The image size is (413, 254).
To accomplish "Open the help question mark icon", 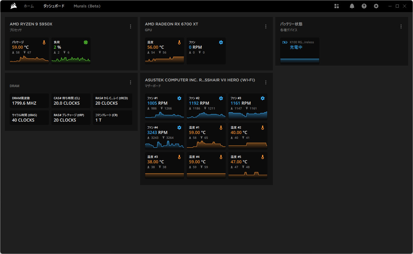I will click(364, 6).
